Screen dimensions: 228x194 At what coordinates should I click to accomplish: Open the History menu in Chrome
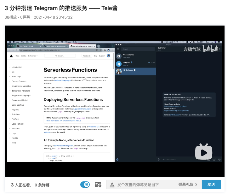39,42
